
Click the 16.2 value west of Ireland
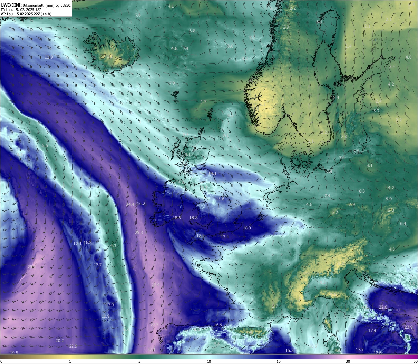141,203
